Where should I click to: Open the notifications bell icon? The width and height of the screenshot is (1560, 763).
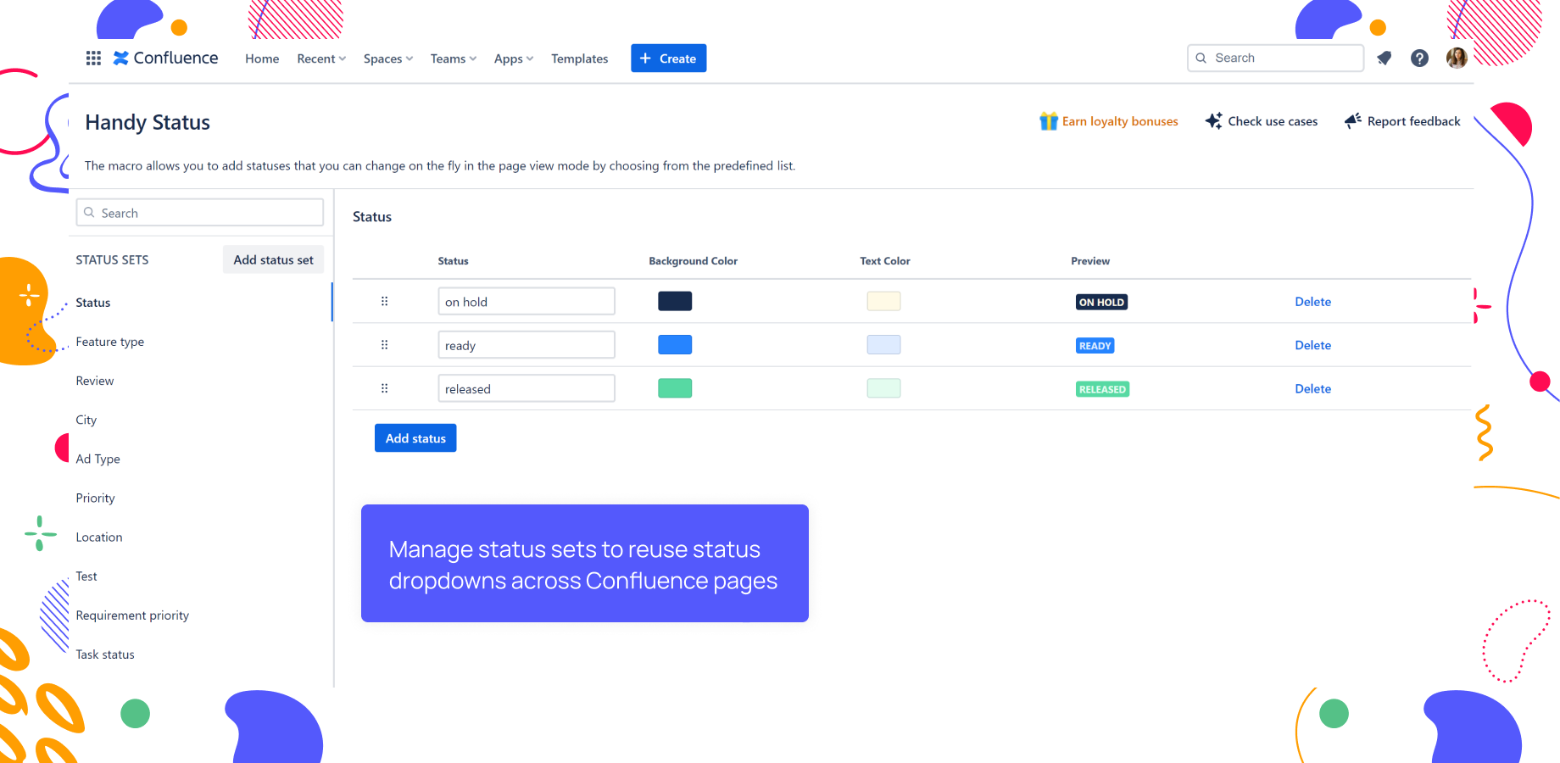[x=1384, y=58]
